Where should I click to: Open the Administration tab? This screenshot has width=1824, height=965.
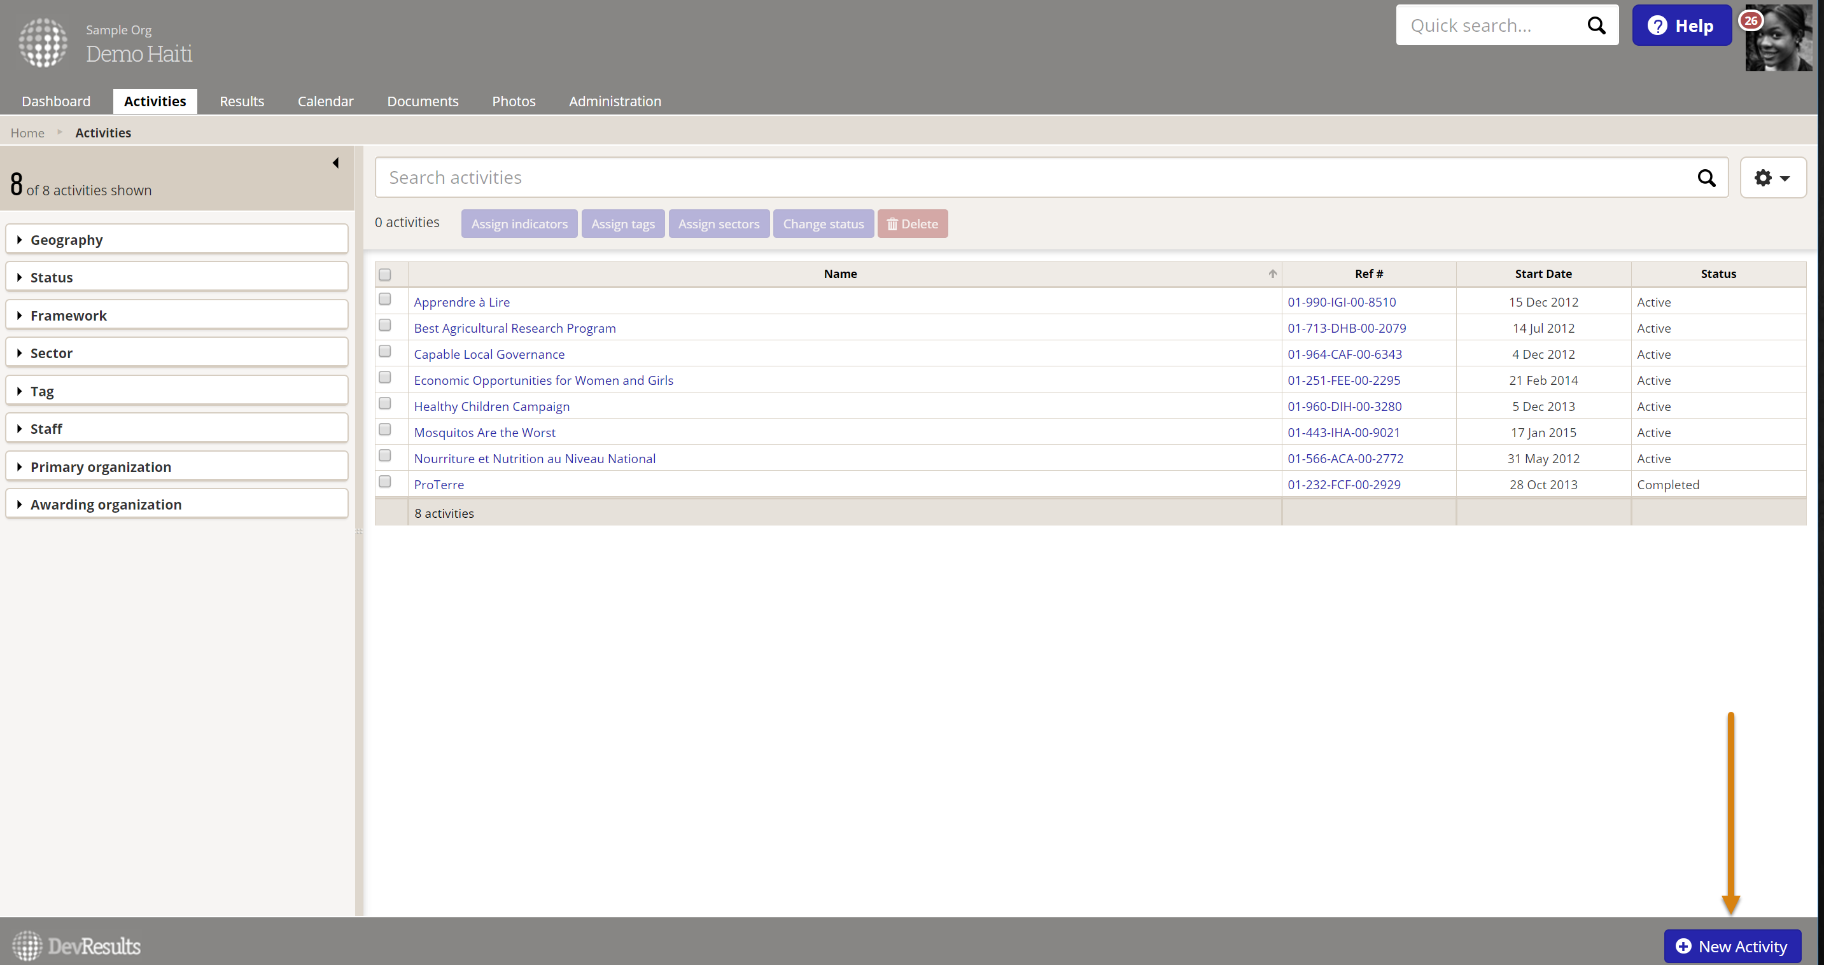pos(615,101)
